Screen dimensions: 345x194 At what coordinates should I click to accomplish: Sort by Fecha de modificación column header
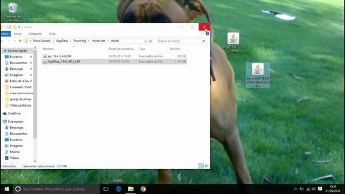coord(122,49)
